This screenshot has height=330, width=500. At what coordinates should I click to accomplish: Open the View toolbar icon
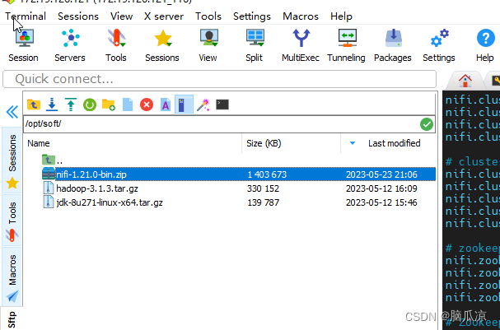click(x=208, y=45)
